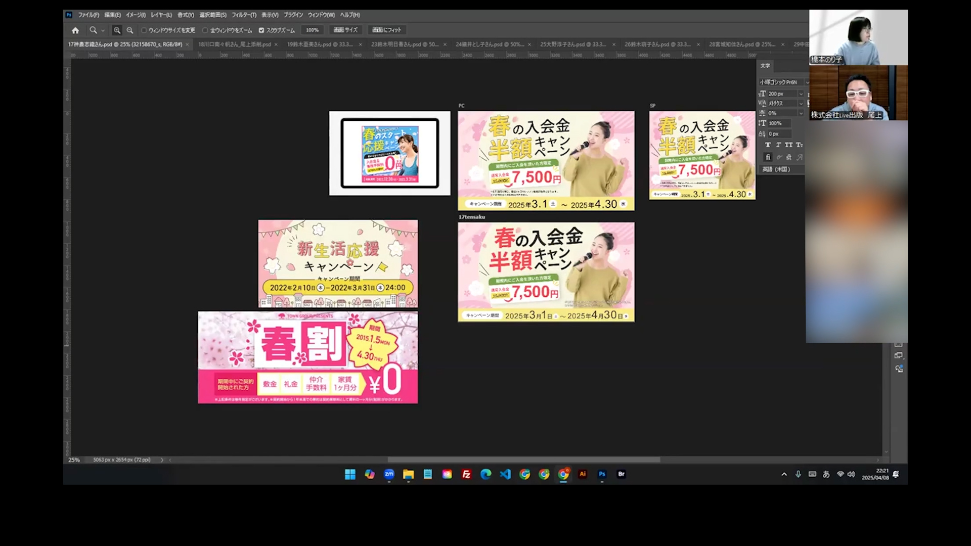Show hidden system tray icons
Viewport: 971px width, 546px height.
click(784, 474)
